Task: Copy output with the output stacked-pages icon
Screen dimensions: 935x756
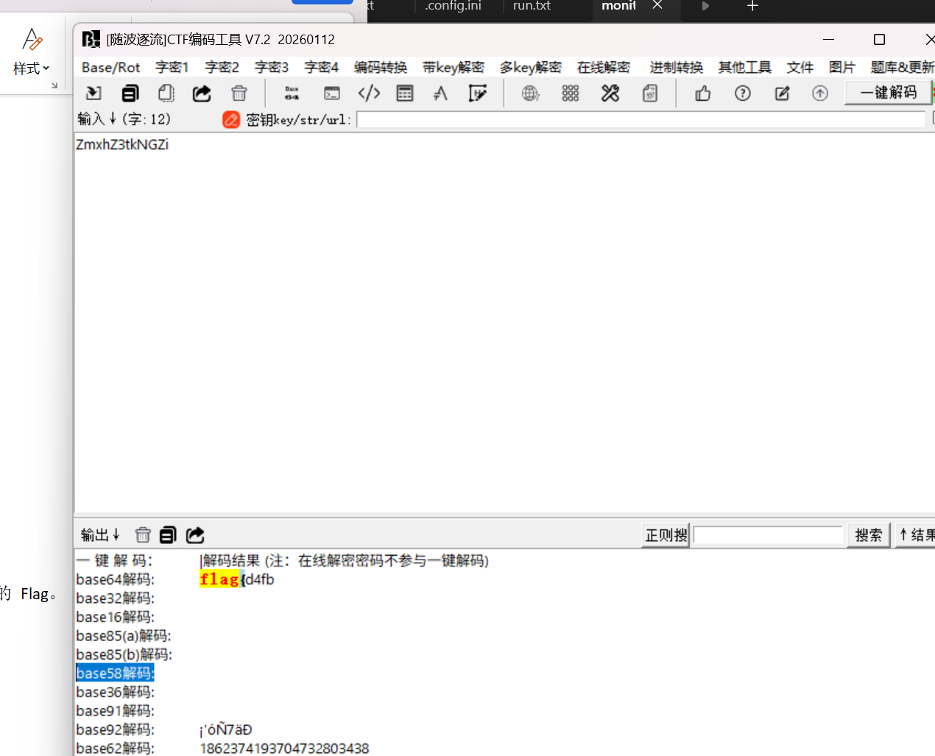Action: point(168,535)
